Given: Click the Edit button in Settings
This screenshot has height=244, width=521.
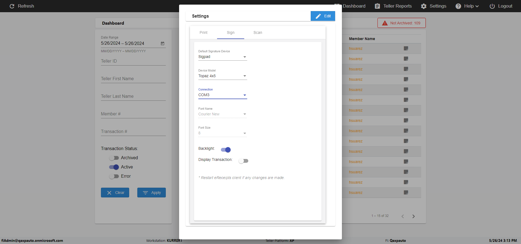Looking at the screenshot, I should click(x=323, y=16).
